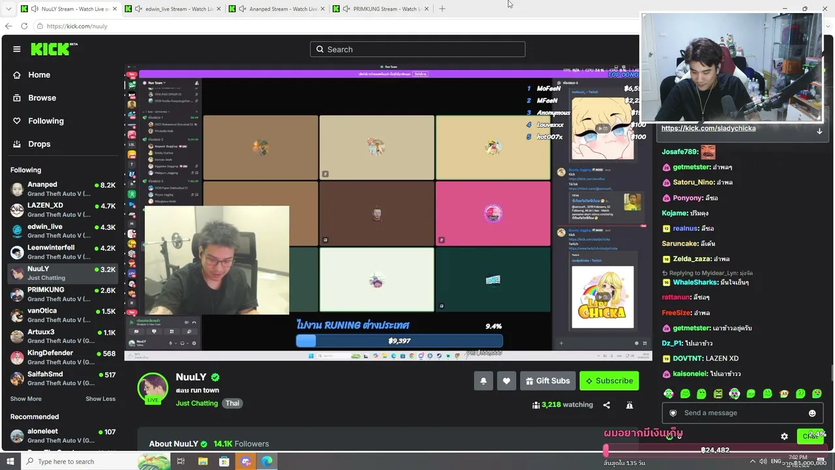This screenshot has height=470, width=835.
Task: Focus the Kick Search field
Action: pyautogui.click(x=417, y=49)
